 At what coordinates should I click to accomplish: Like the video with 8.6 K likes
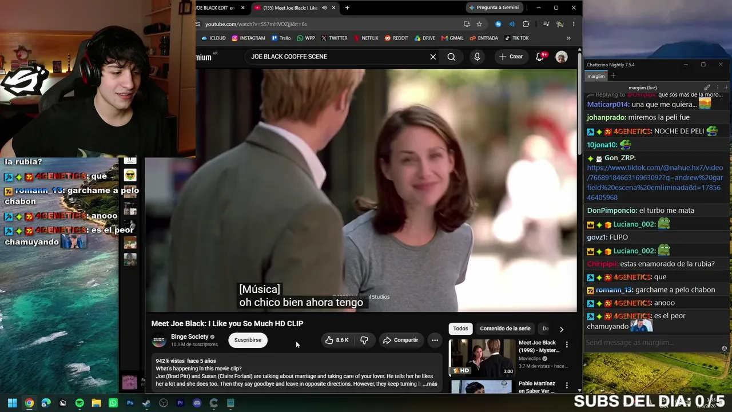336,340
